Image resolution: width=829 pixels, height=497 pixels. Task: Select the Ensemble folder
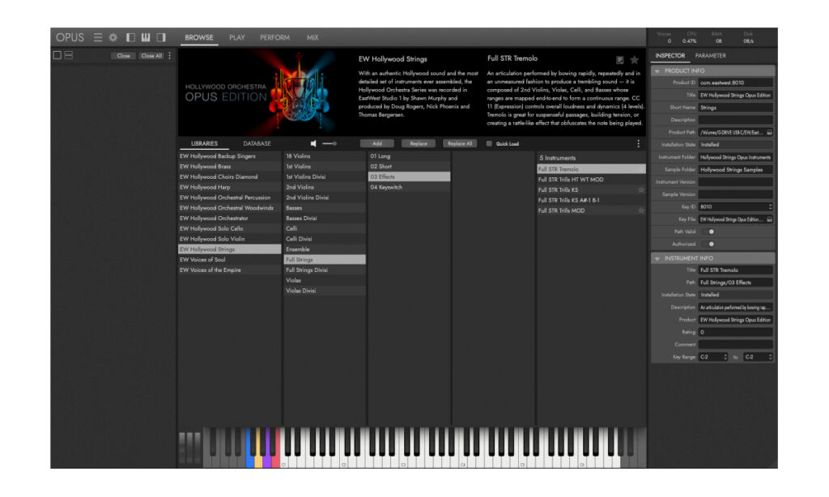pyautogui.click(x=325, y=249)
